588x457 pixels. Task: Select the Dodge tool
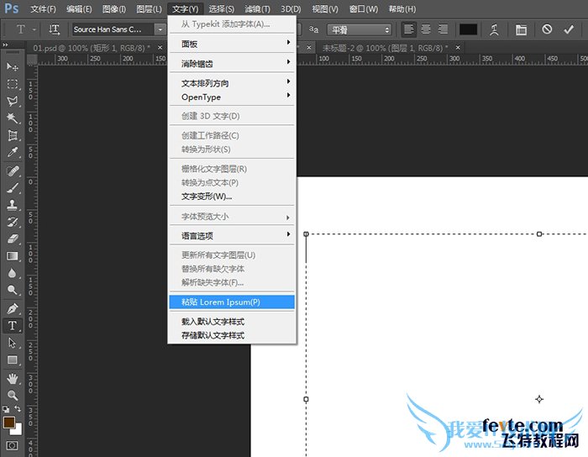coord(12,290)
